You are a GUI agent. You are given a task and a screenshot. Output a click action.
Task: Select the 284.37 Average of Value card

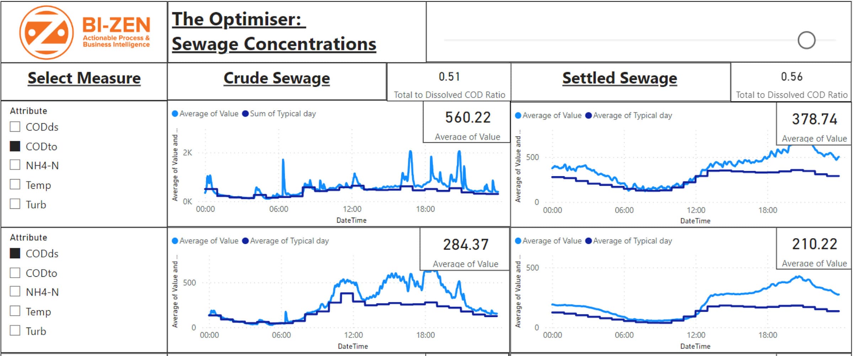click(x=465, y=249)
